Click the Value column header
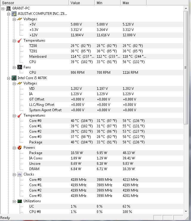191x221 pixels. point(81,3)
